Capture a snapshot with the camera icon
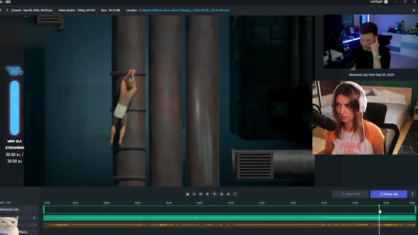Viewport: 418px width, 235px height. tap(187, 194)
